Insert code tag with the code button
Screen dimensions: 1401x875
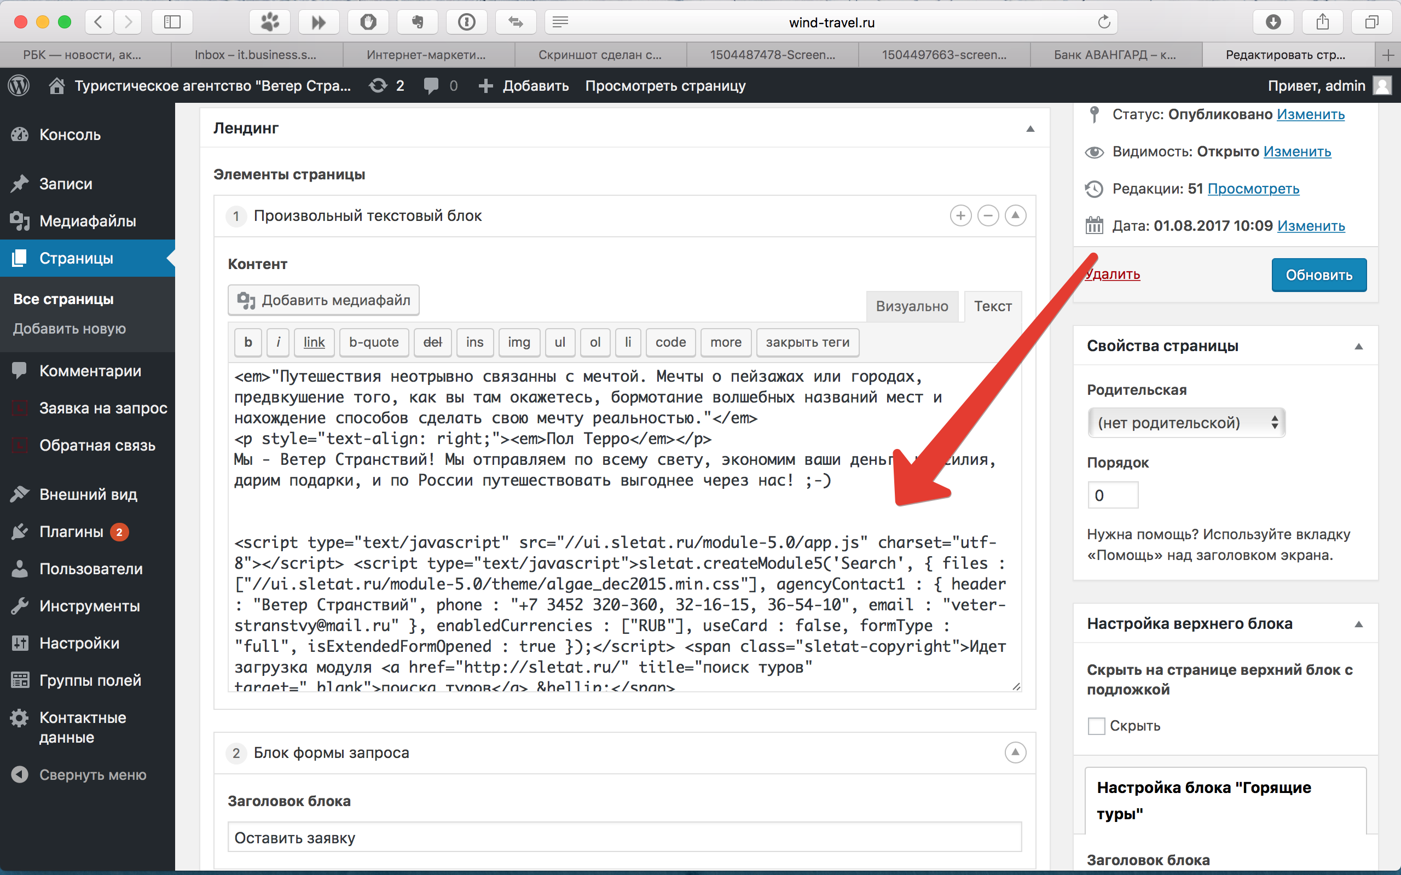(670, 342)
